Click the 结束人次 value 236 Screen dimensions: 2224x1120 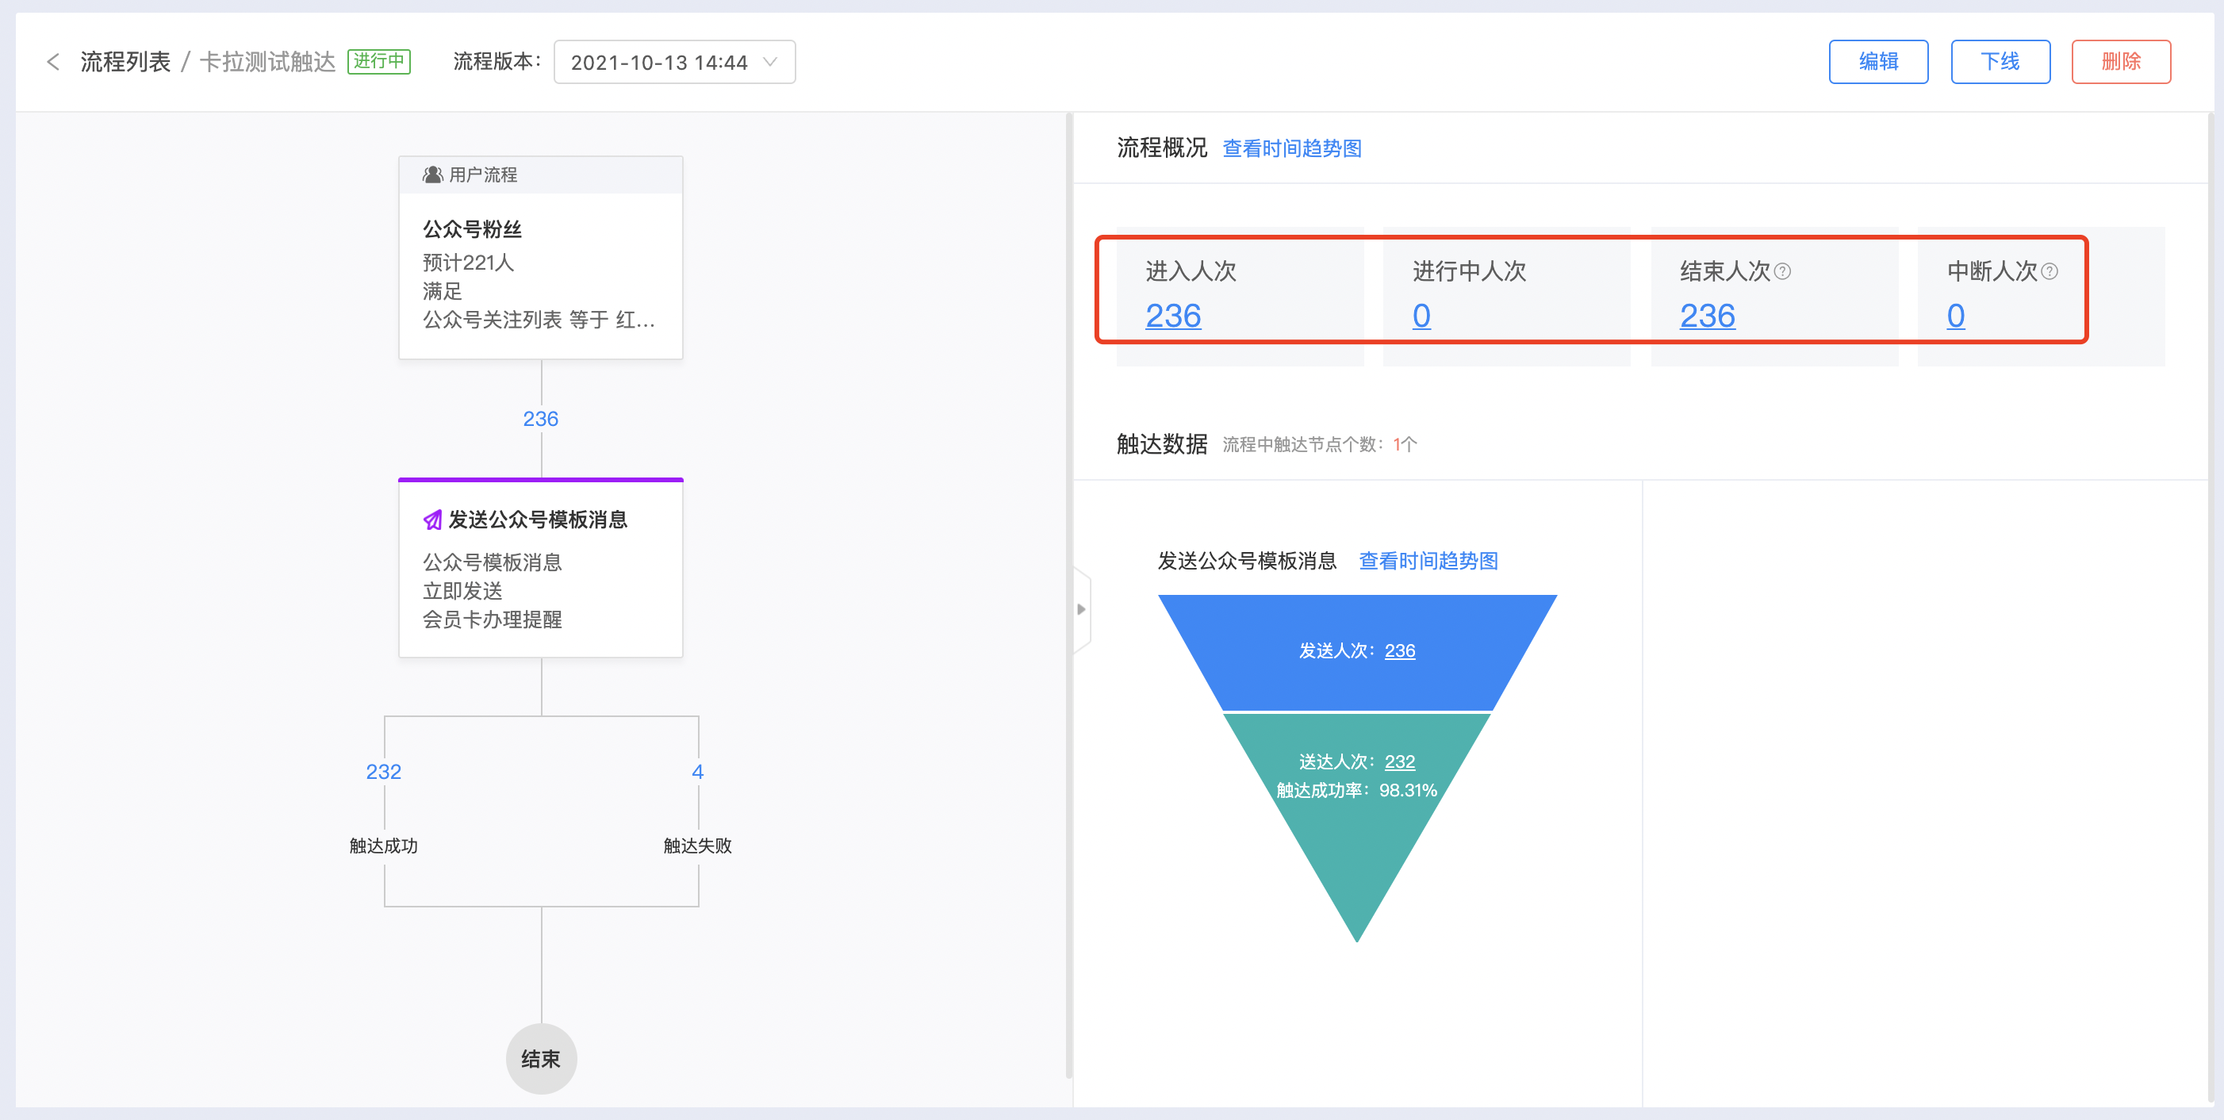pos(1707,316)
